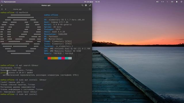Screen dimensions: 184x103
Task: Click the OS: elementary OS 5.1.7 Hera line
Action: [x=64, y=20]
